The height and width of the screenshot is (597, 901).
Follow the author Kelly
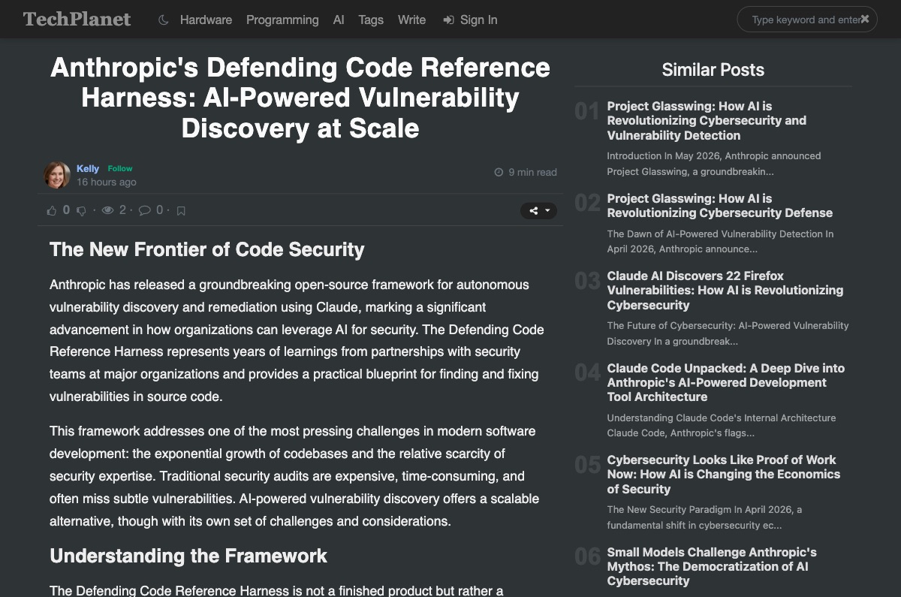[120, 169]
